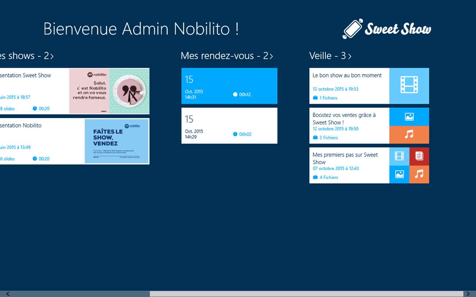Click the 00h02 duration text
Viewport: 476px width, 297px height.
click(x=245, y=134)
